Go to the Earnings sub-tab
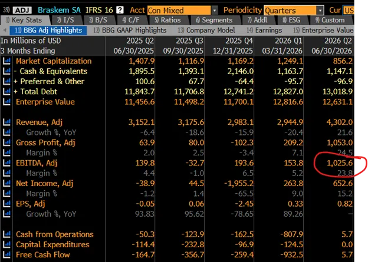Image resolution: width=368 pixels, height=262 pixels. [264, 31]
